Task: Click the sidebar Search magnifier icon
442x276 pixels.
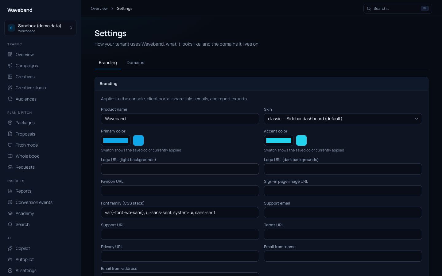Action: pyautogui.click(x=10, y=224)
